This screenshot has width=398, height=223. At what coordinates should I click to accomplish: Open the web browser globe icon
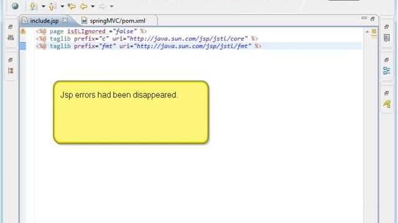click(15, 6)
